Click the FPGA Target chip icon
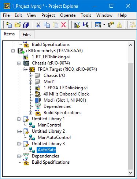The height and width of the screenshot is (179, 137). [32, 69]
